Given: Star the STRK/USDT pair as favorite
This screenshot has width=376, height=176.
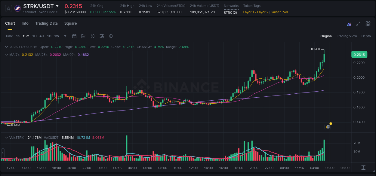Looking at the screenshot, I should coord(8,8).
